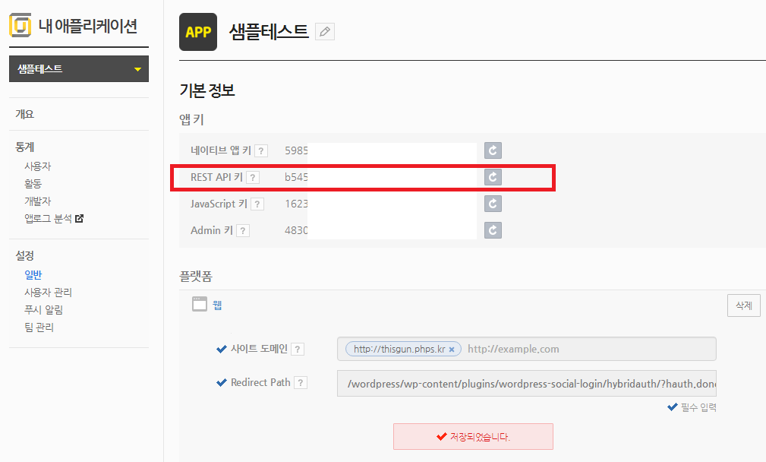Screen dimensions: 766x462
Task: Click the 필수 입력 legend text
Action: coord(698,407)
